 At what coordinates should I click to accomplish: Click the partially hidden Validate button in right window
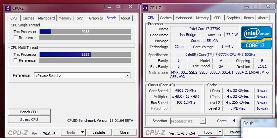(232, 132)
